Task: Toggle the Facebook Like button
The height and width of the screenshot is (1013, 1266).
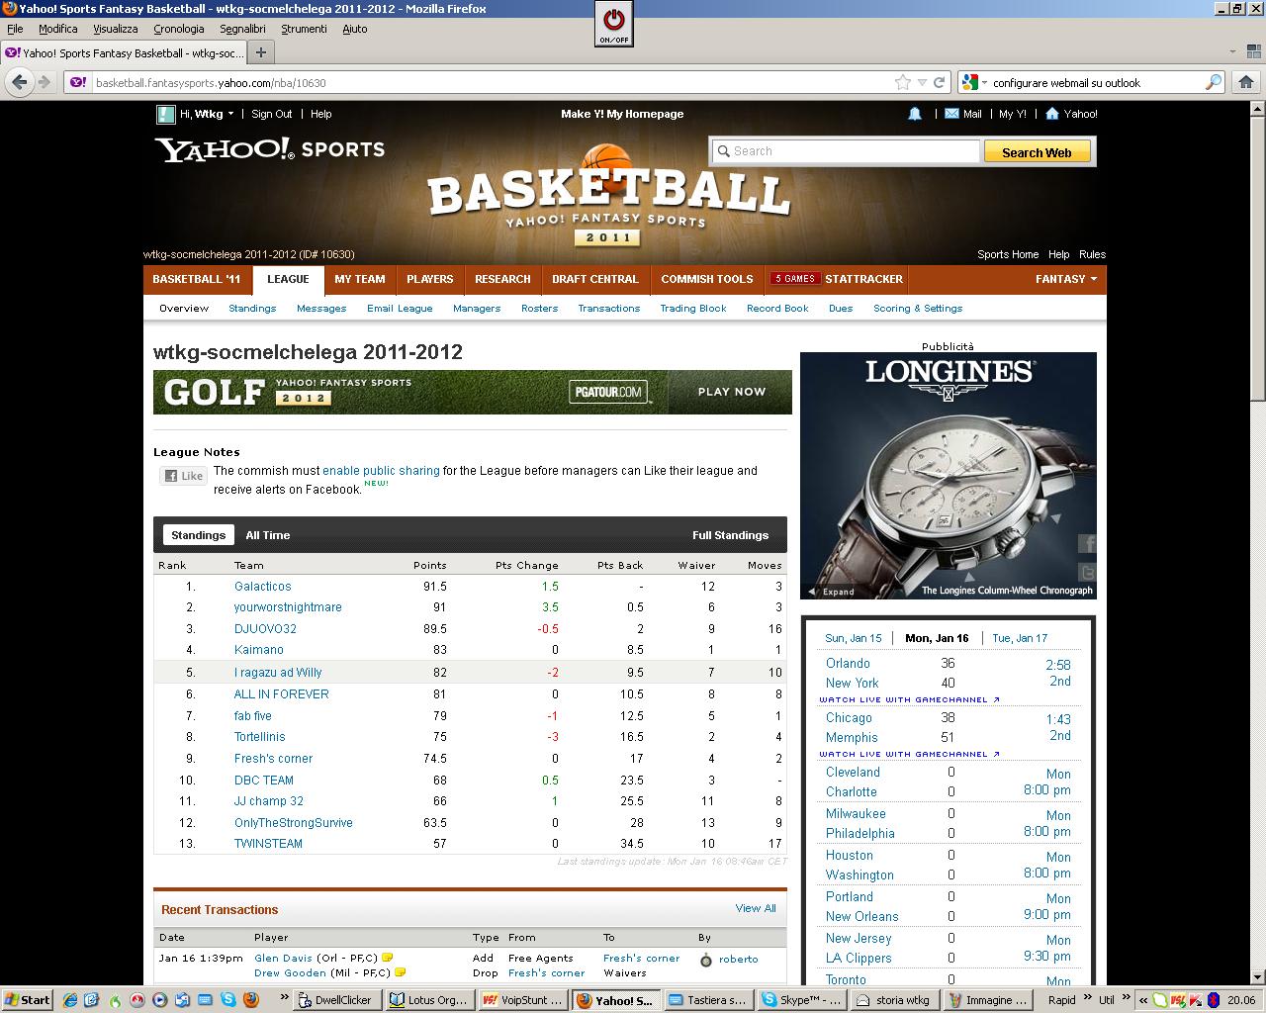Action: pyautogui.click(x=184, y=476)
